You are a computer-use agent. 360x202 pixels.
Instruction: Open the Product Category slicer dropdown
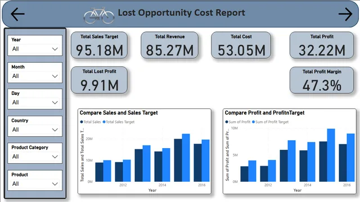point(35,157)
